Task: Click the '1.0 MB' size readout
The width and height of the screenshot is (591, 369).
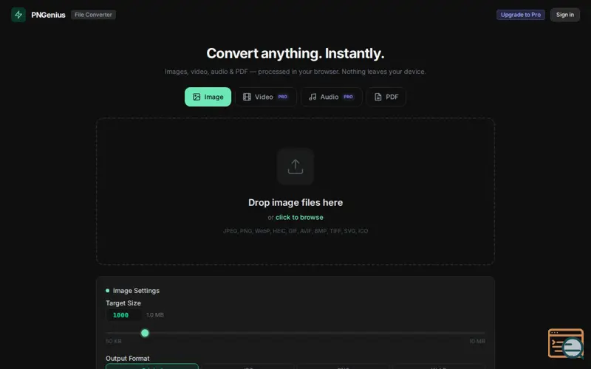Action: coord(155,315)
